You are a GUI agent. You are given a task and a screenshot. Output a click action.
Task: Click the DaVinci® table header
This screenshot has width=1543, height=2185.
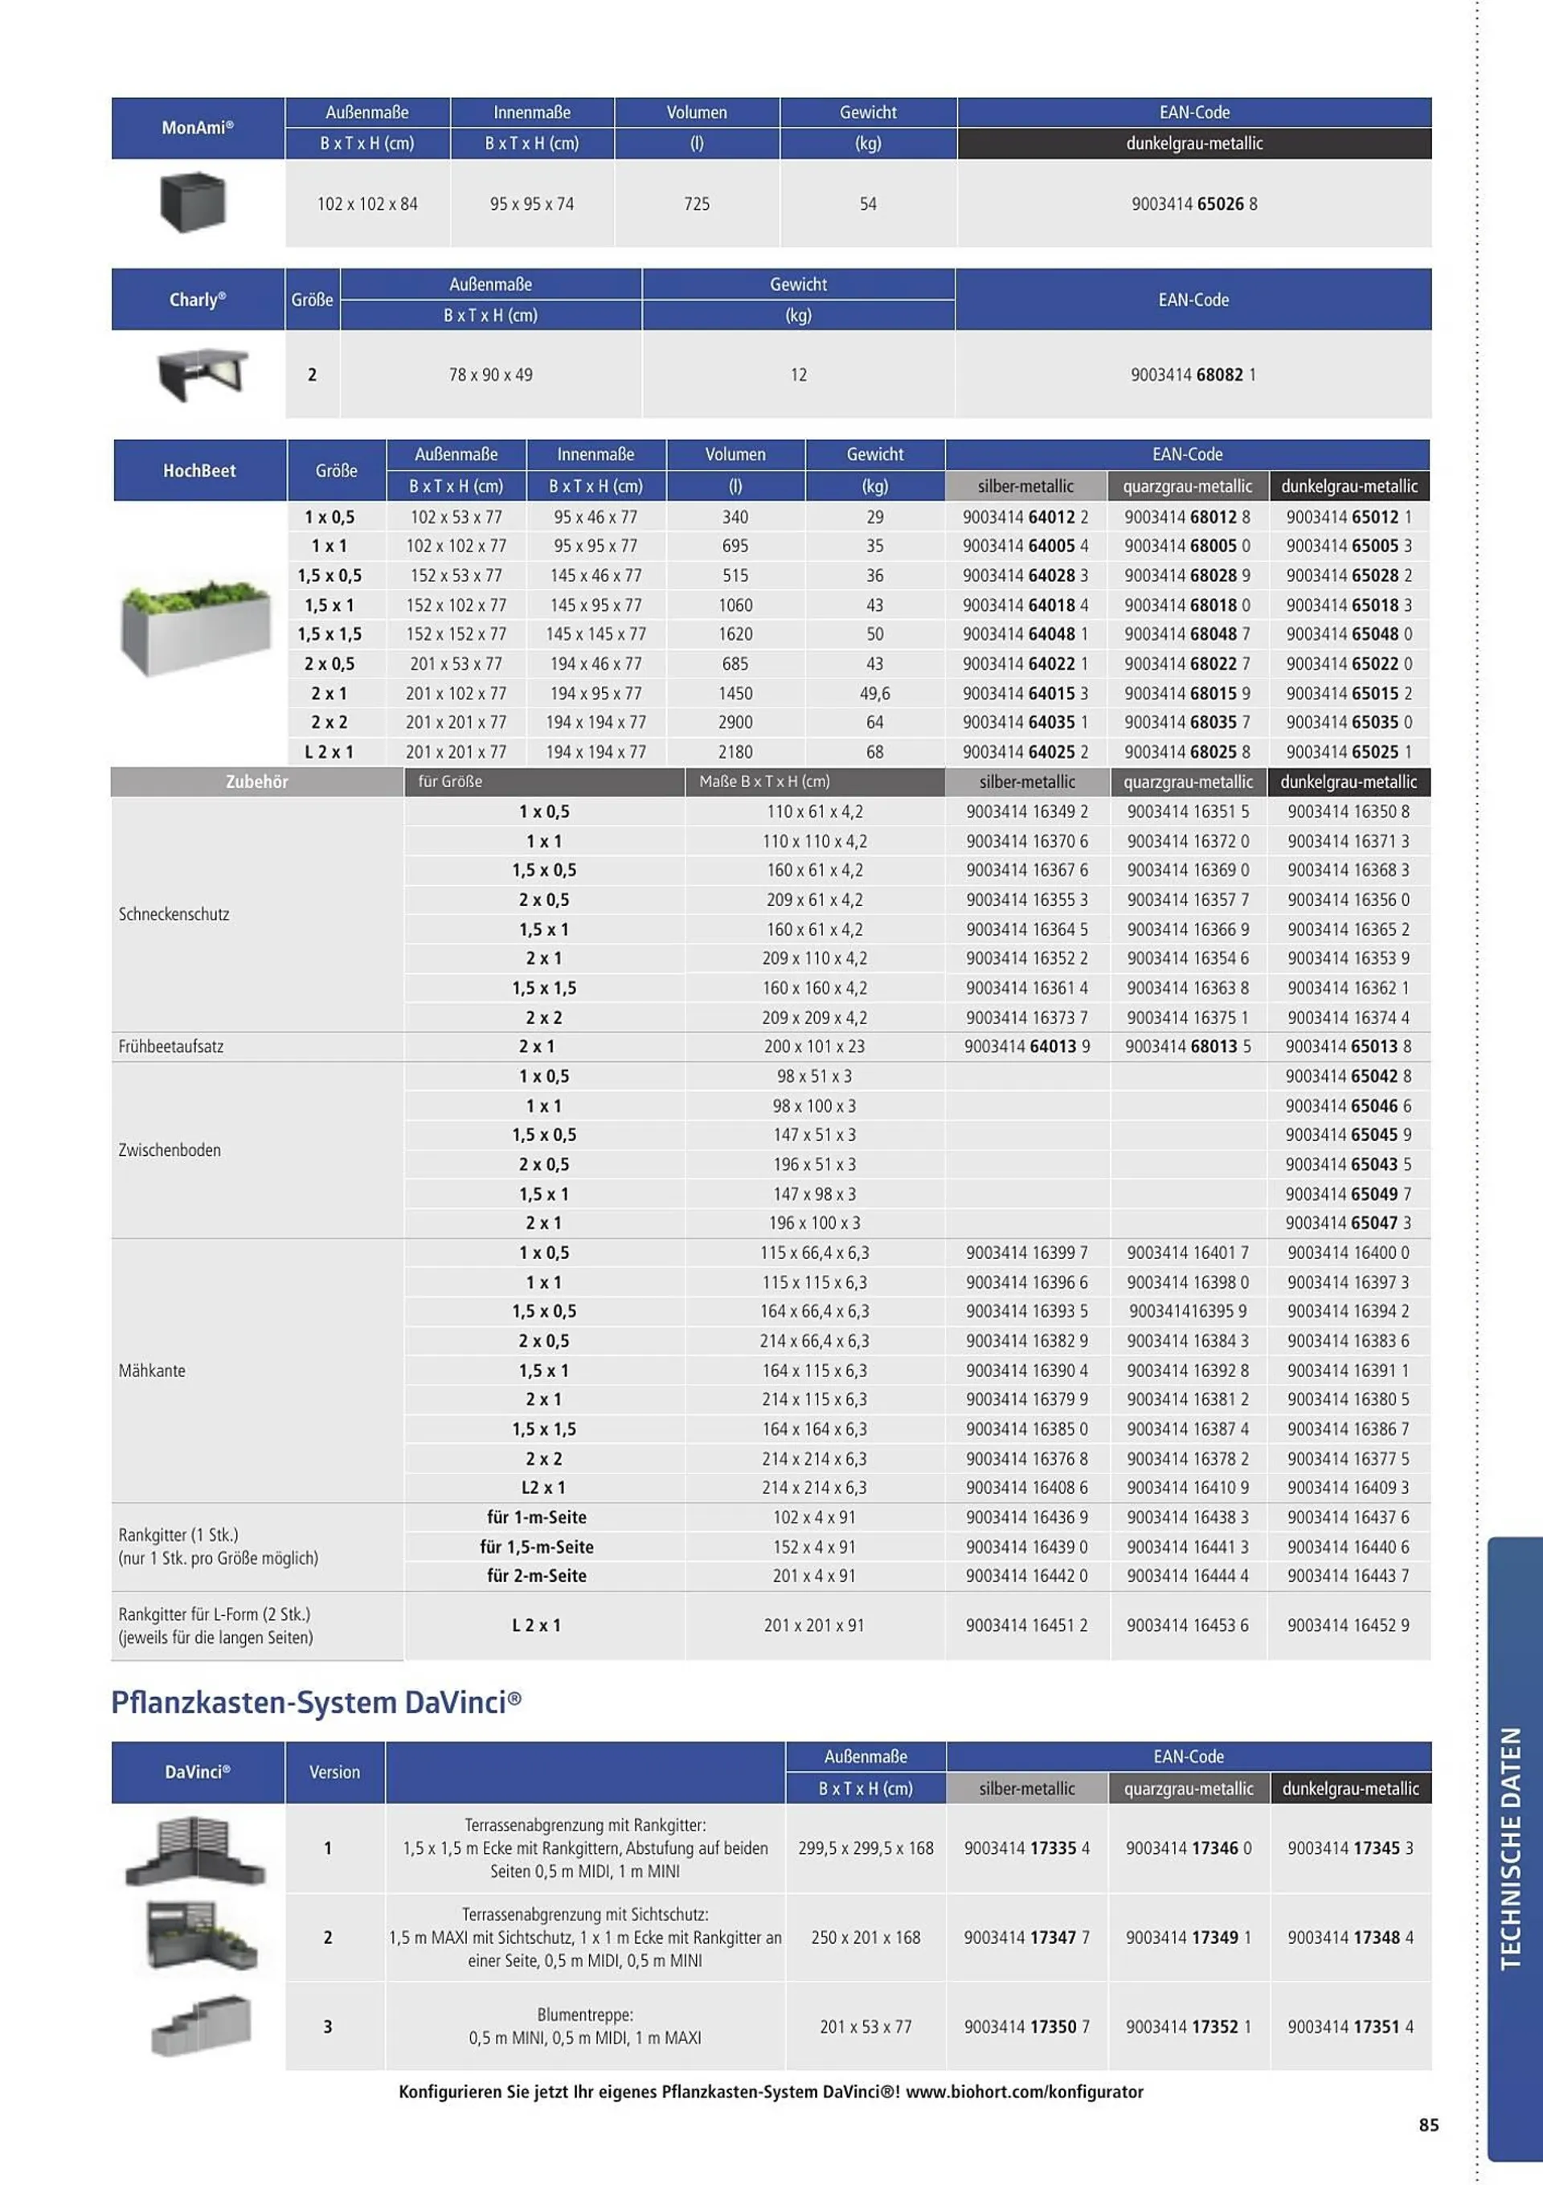[x=198, y=1772]
